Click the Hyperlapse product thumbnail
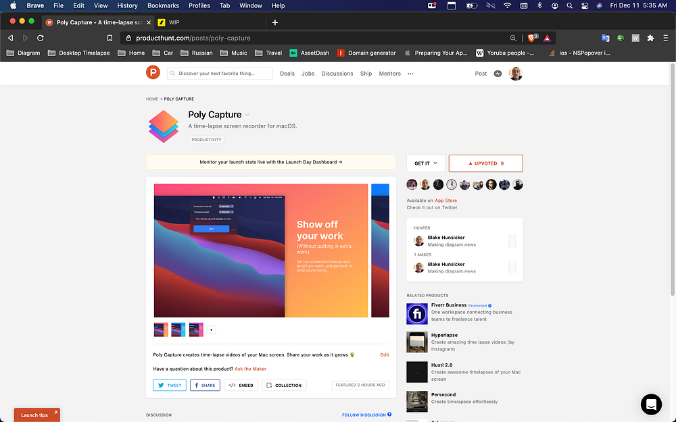The height and width of the screenshot is (422, 676). [417, 342]
